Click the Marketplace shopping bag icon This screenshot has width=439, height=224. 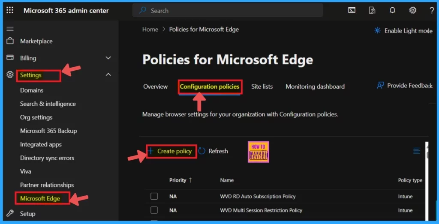coord(10,41)
